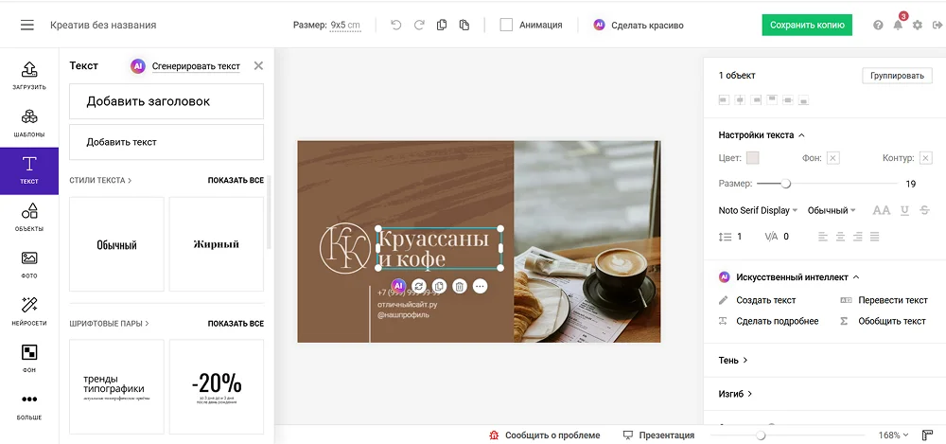Open the Загрузить upload sidebar section

tap(29, 75)
